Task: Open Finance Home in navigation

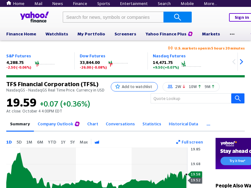Action: [21, 34]
